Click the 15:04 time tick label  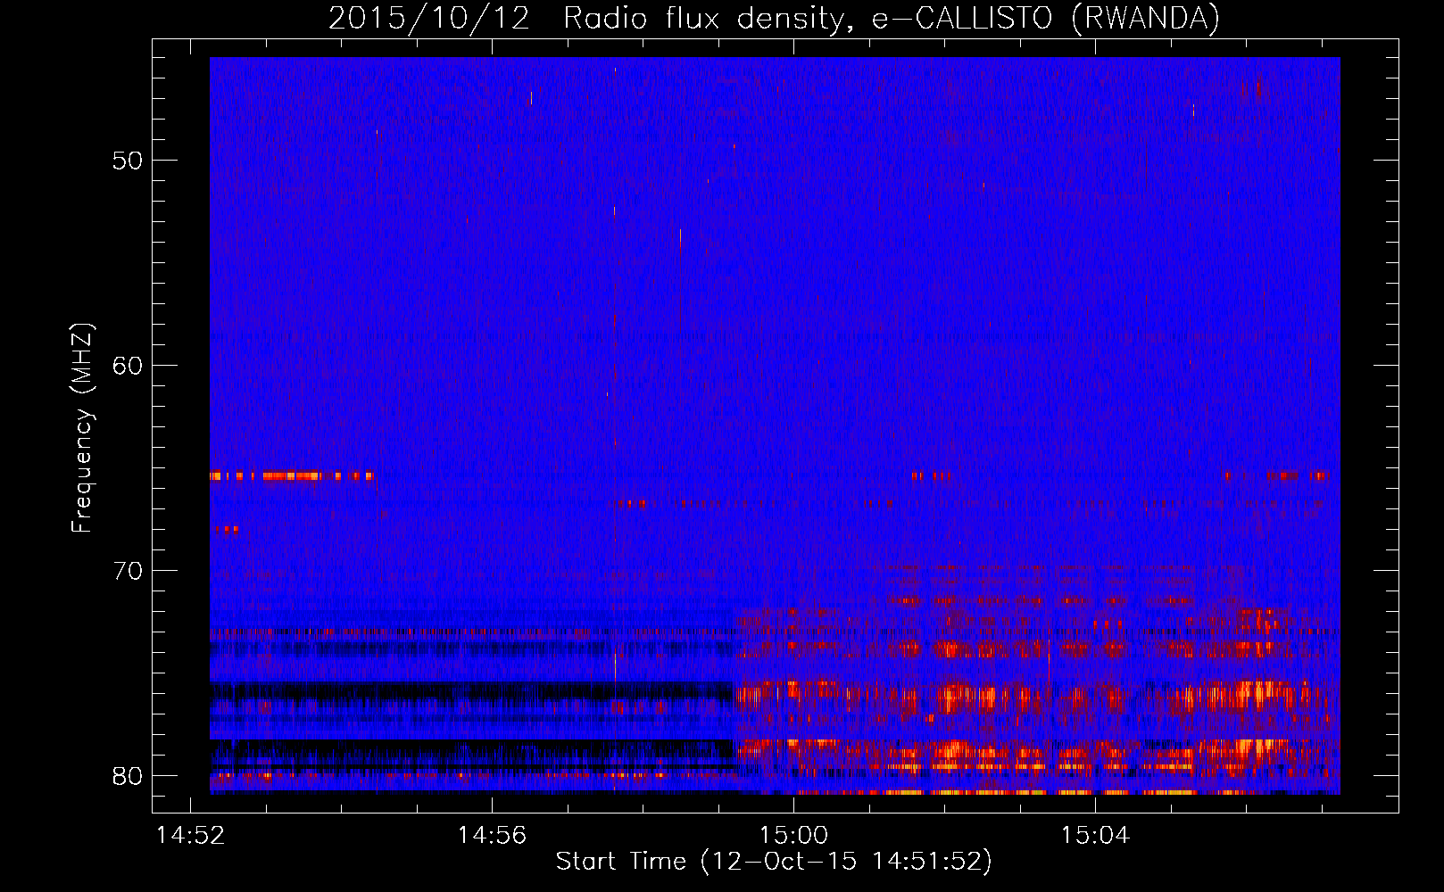(x=1096, y=836)
